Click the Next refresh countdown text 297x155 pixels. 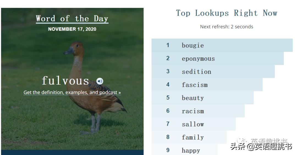pyautogui.click(x=227, y=27)
